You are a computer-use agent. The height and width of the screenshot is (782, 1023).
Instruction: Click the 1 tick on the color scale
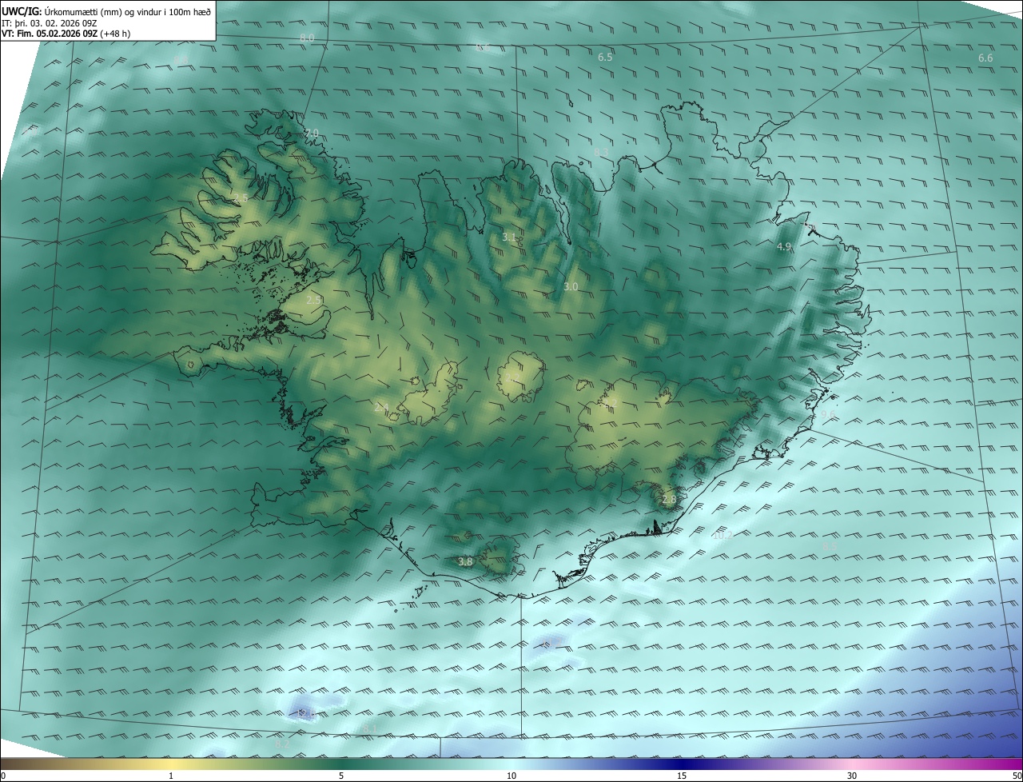[x=171, y=776]
